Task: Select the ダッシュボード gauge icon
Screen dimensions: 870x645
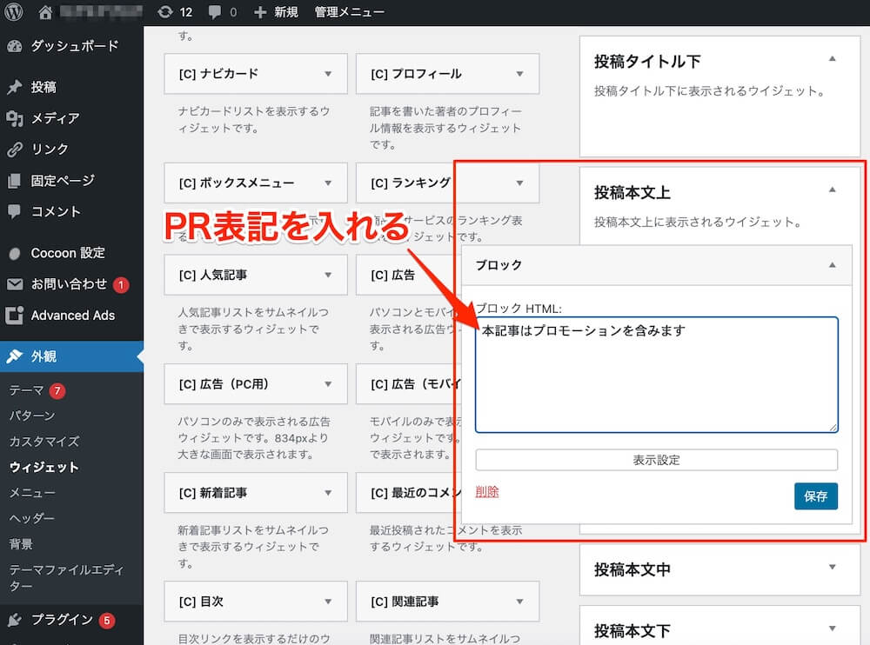Action: [x=14, y=46]
